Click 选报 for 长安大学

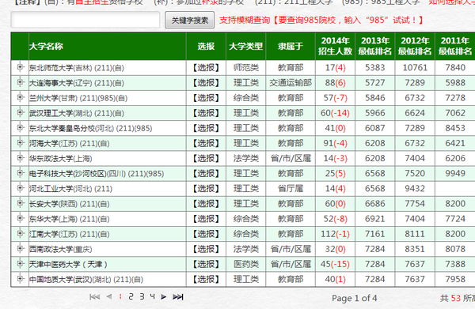click(x=206, y=204)
